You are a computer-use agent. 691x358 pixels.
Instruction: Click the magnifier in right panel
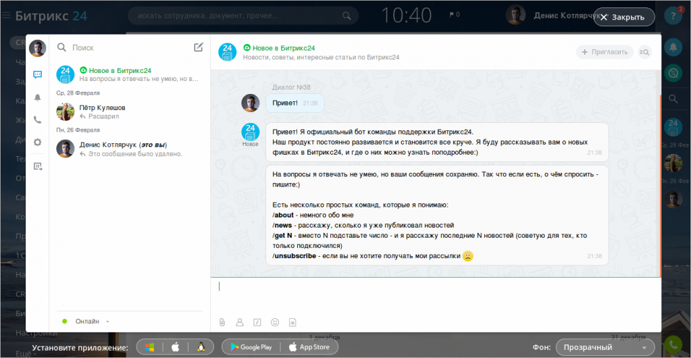[x=673, y=99]
